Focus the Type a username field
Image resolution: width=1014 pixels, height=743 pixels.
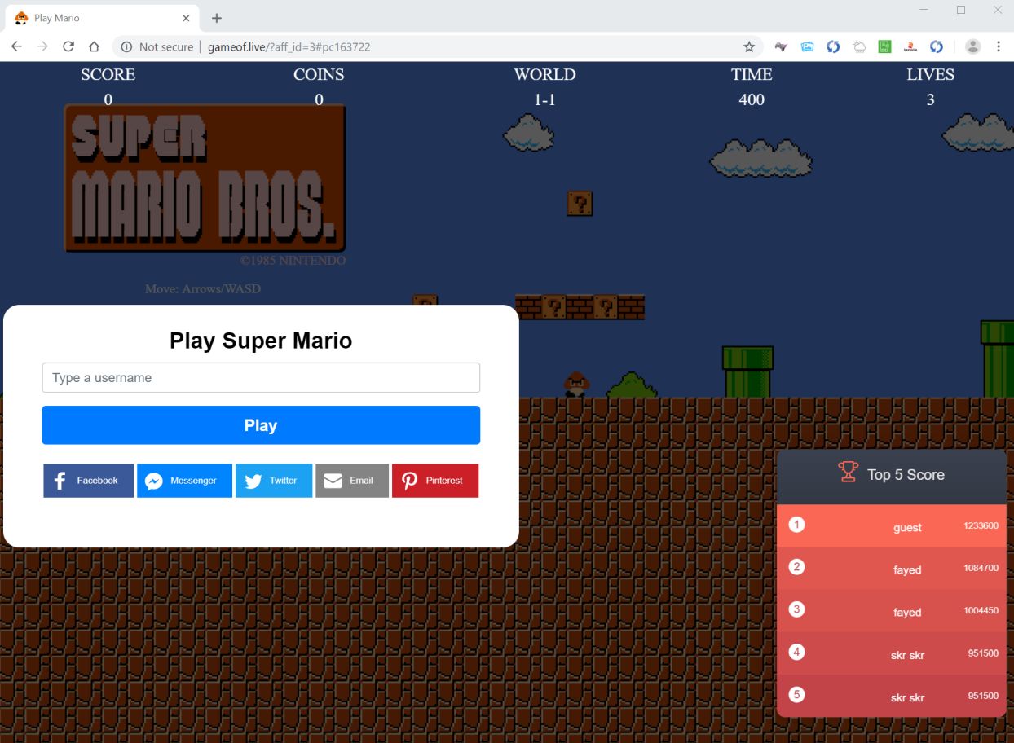click(261, 377)
